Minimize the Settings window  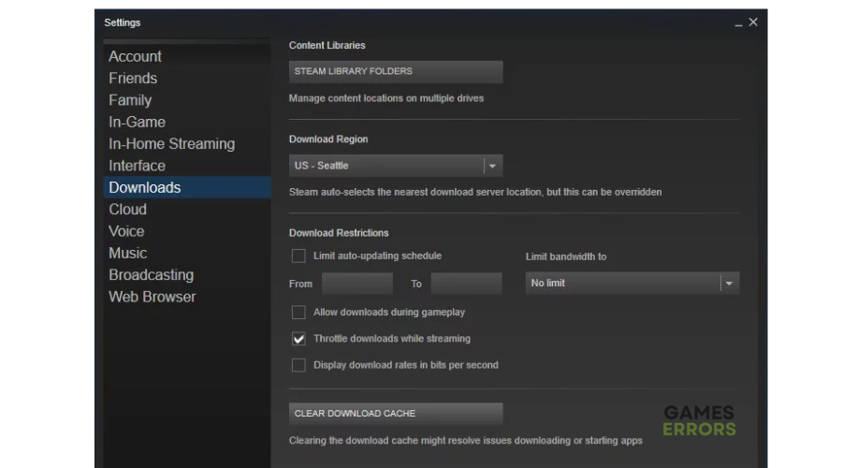pos(738,23)
